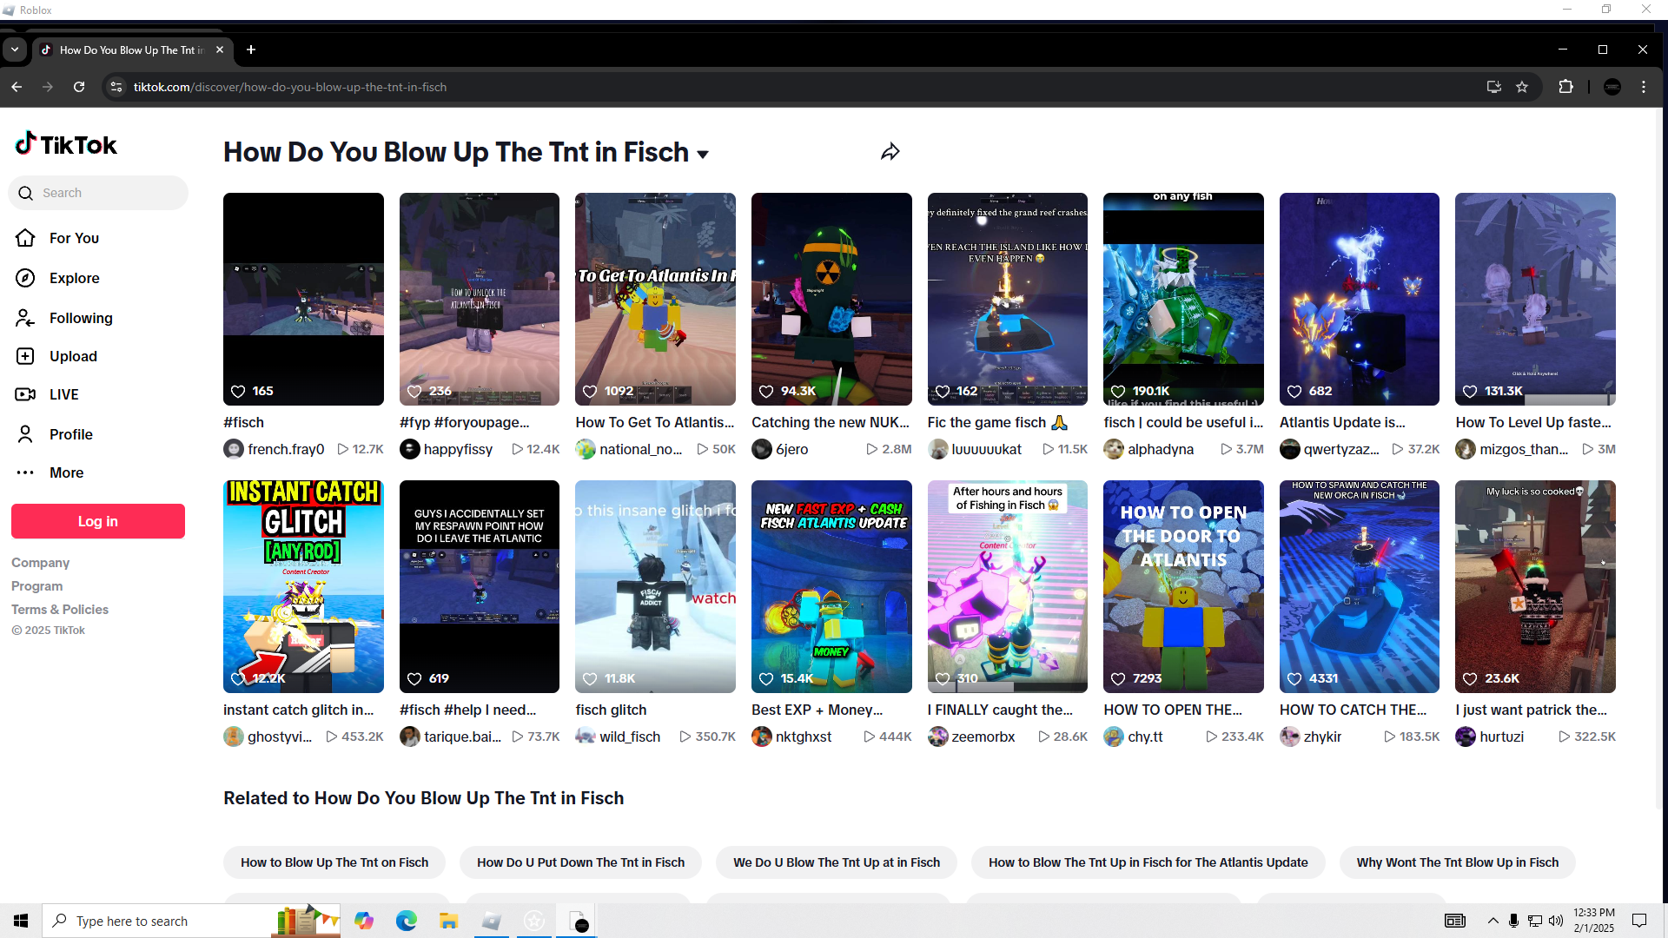
Task: Open LIVE camera icon in sidebar
Action: coord(25,394)
